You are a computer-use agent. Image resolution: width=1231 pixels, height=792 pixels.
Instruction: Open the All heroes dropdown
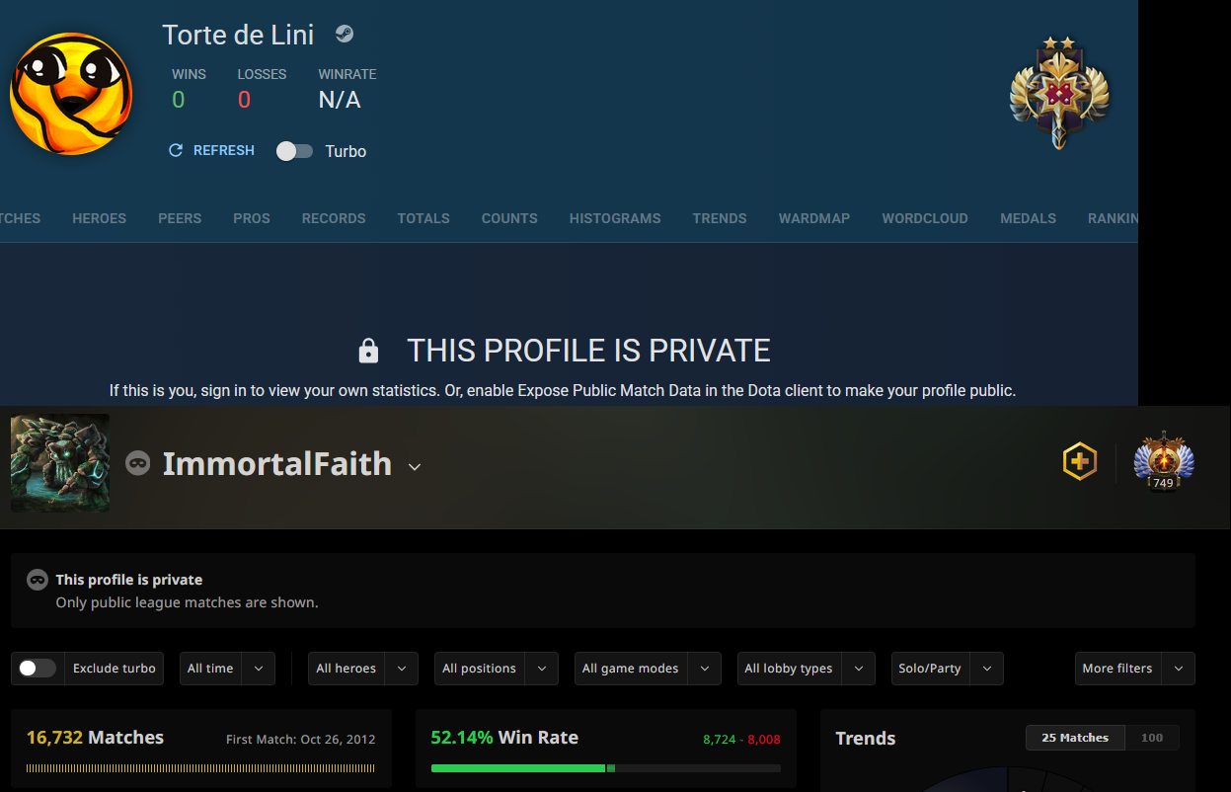[x=363, y=669]
